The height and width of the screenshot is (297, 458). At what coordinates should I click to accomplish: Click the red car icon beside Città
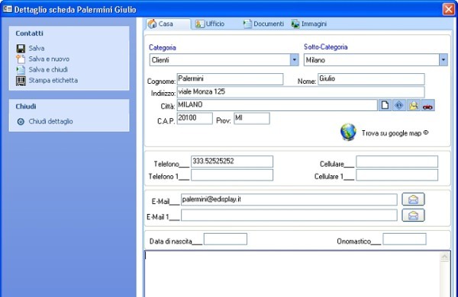427,105
